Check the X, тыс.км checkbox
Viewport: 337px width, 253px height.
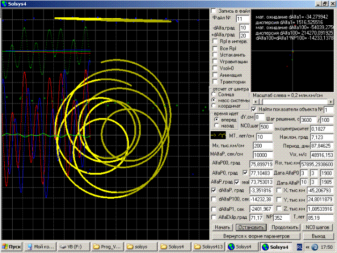[279, 190]
